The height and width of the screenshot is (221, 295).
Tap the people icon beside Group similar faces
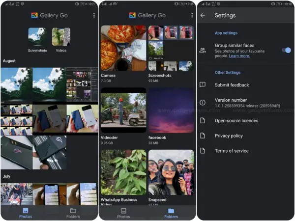tap(203, 51)
